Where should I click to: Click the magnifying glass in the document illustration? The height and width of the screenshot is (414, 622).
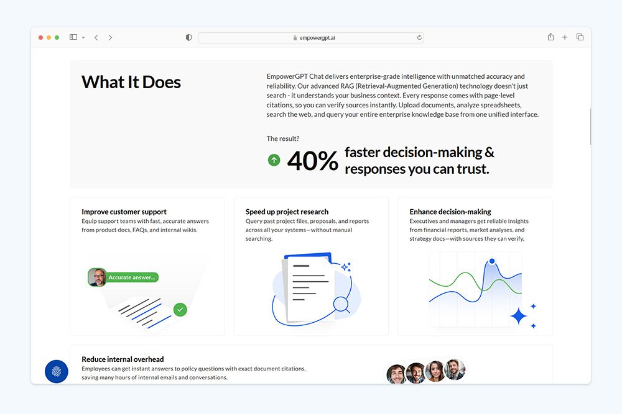[341, 305]
